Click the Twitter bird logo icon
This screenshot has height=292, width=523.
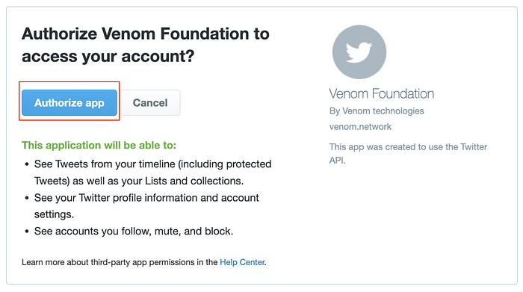tap(359, 52)
